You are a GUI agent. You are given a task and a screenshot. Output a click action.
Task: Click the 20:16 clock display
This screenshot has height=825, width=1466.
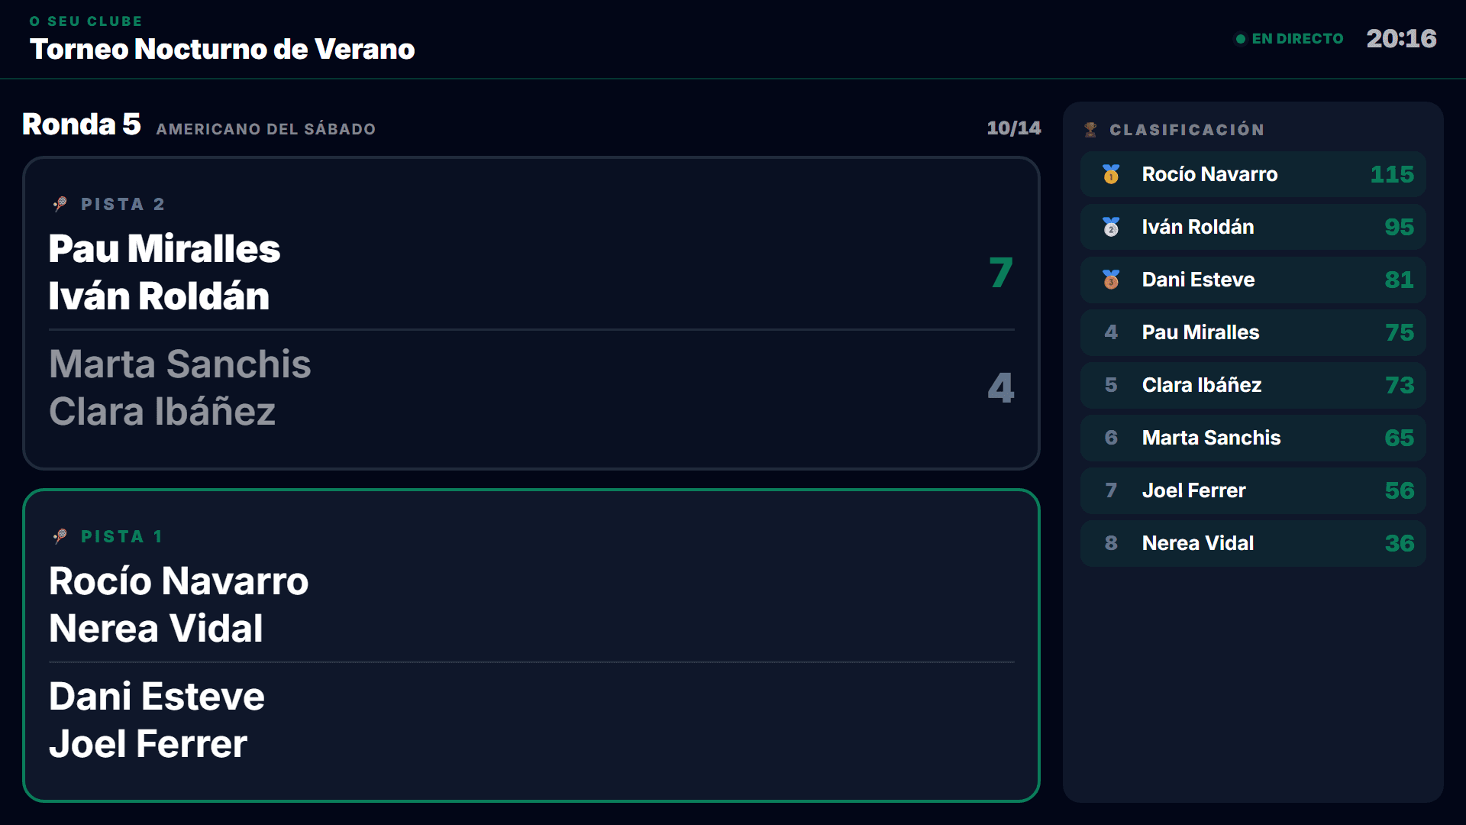tap(1401, 38)
